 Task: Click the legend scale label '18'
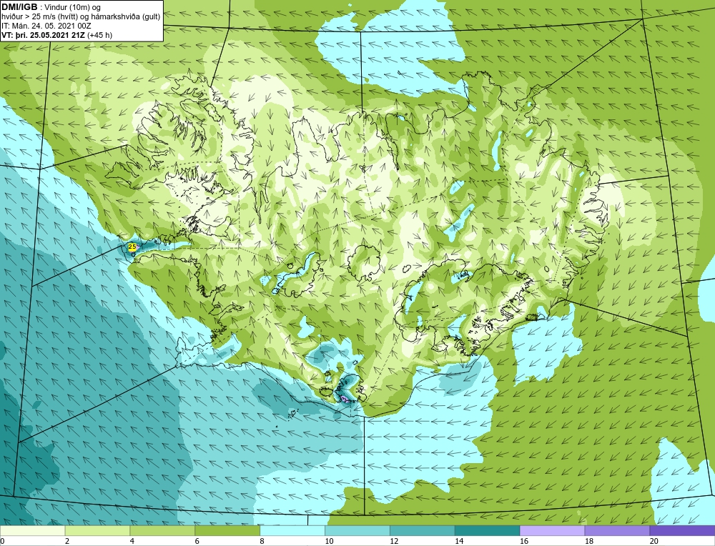click(x=588, y=542)
